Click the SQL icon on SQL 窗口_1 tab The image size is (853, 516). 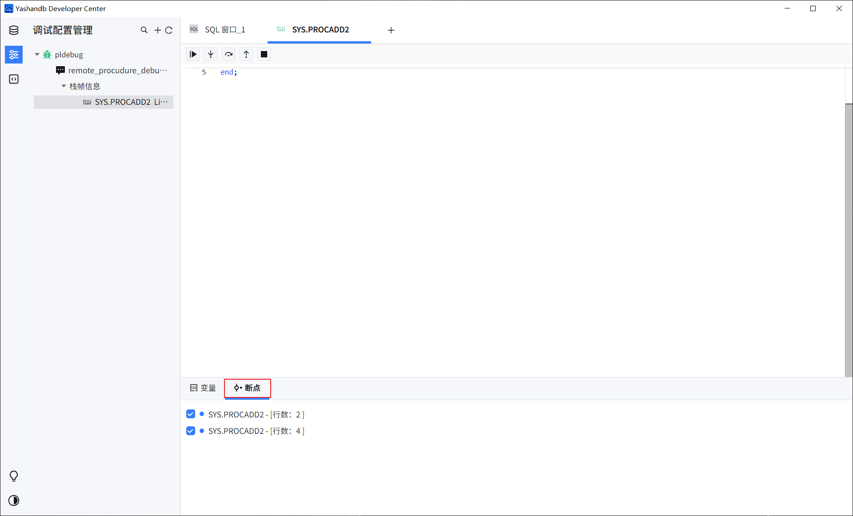[194, 29]
